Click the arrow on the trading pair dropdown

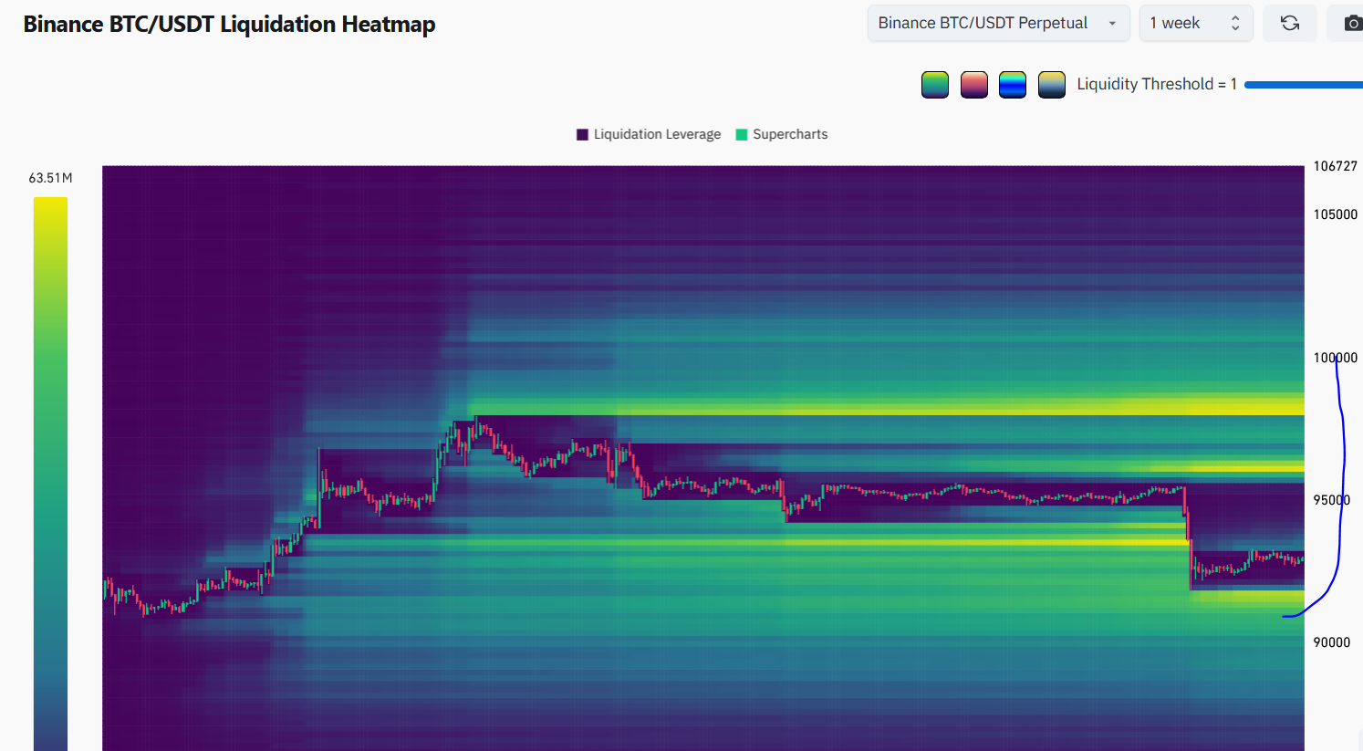(1112, 24)
